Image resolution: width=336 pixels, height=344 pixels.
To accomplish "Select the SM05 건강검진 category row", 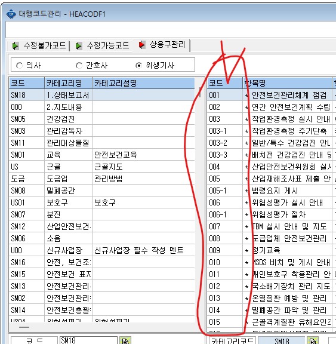I will (101, 119).
